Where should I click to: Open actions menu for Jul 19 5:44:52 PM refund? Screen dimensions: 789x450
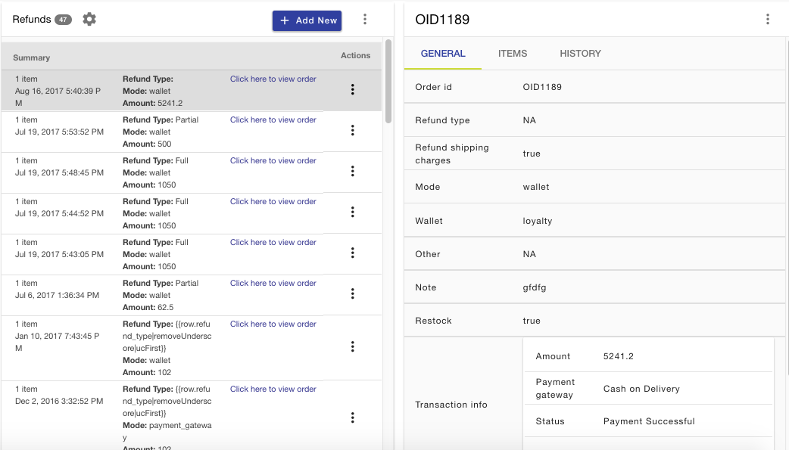pos(353,212)
